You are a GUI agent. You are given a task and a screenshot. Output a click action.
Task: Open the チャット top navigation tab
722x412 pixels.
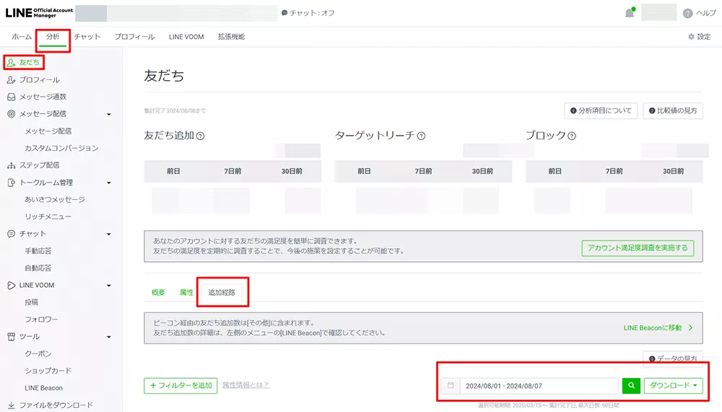point(87,37)
